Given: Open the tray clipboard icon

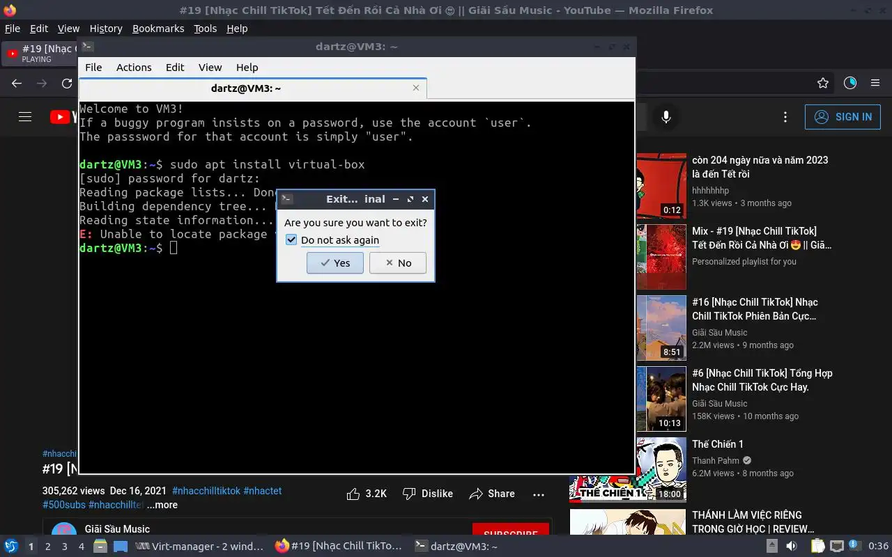Looking at the screenshot, I should 817,547.
